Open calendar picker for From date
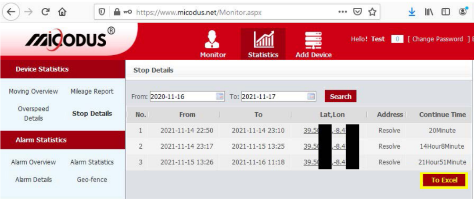The width and height of the screenshot is (474, 200). pos(220,96)
